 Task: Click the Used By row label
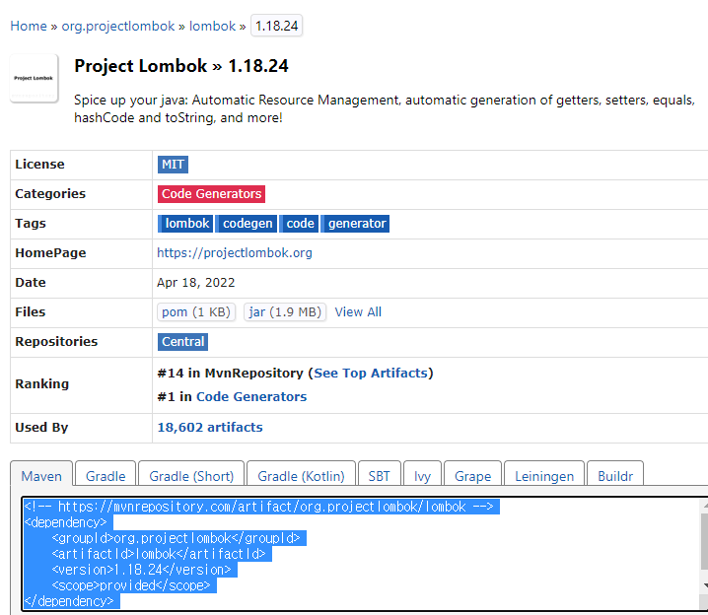click(x=41, y=428)
